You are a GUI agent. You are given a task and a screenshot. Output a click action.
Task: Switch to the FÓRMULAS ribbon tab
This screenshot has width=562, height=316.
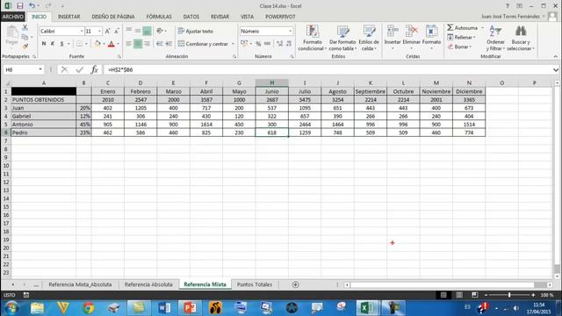pyautogui.click(x=159, y=17)
